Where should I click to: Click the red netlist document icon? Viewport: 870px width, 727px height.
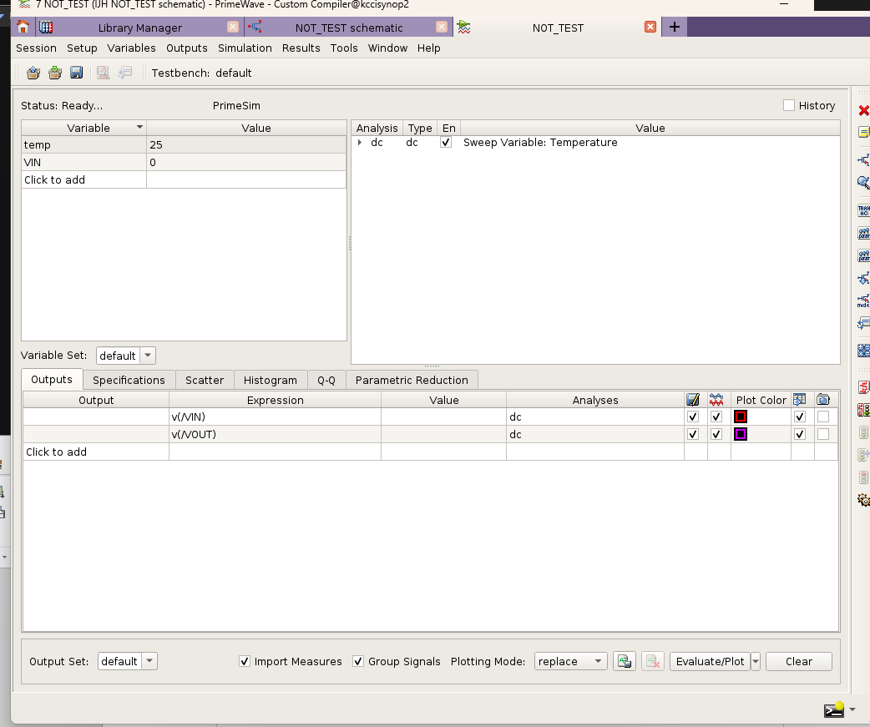click(864, 387)
